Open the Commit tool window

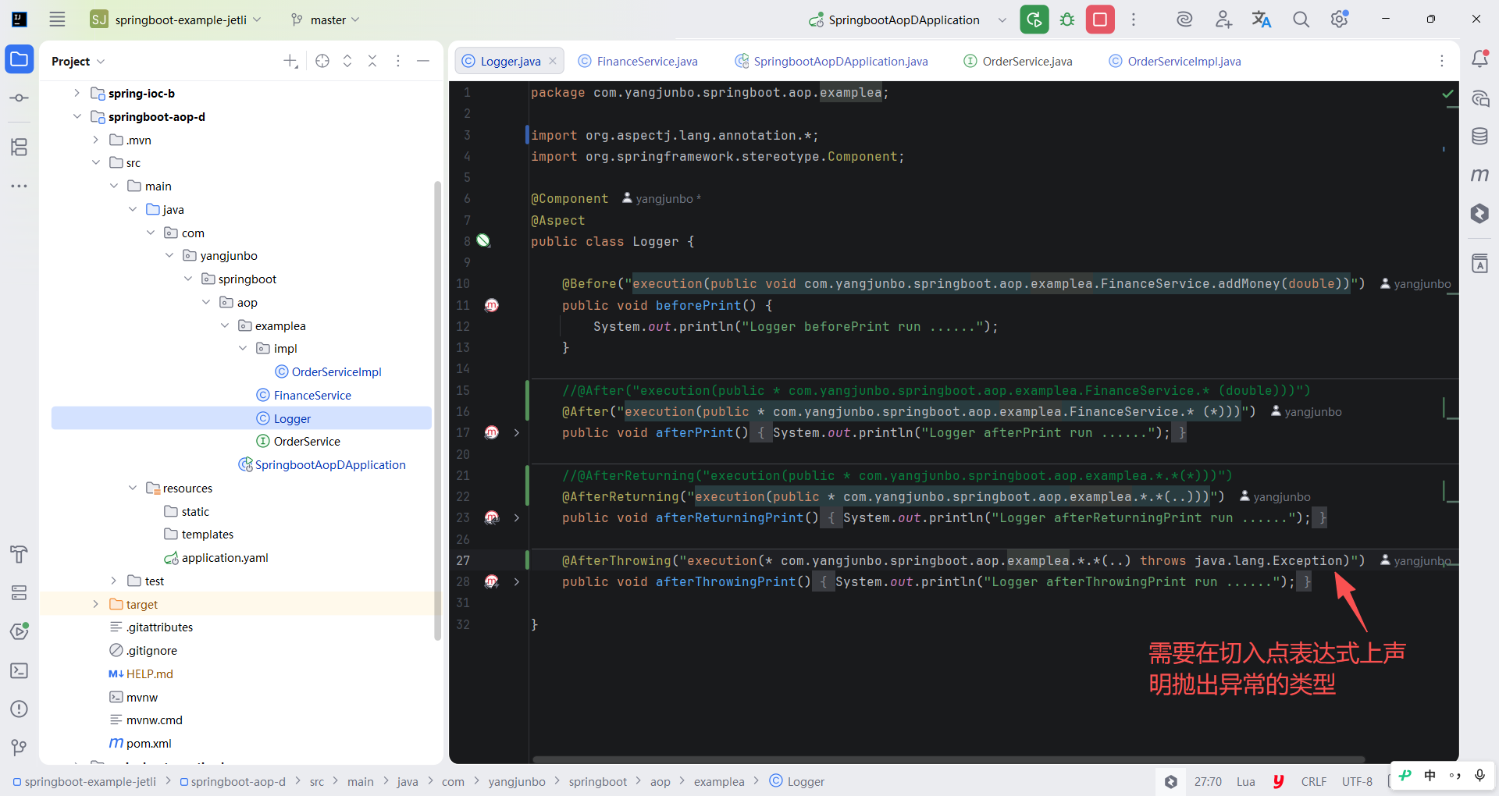pyautogui.click(x=20, y=98)
